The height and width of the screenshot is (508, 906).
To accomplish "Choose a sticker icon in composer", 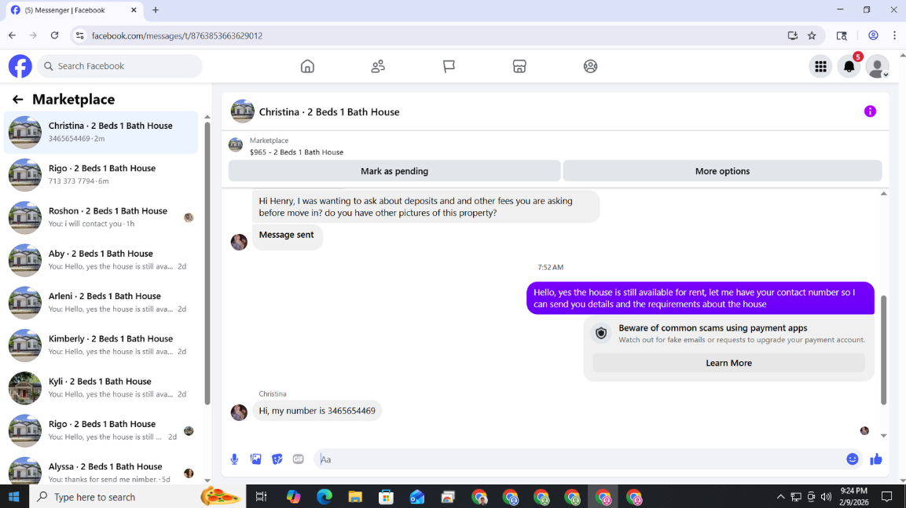I will (x=277, y=459).
